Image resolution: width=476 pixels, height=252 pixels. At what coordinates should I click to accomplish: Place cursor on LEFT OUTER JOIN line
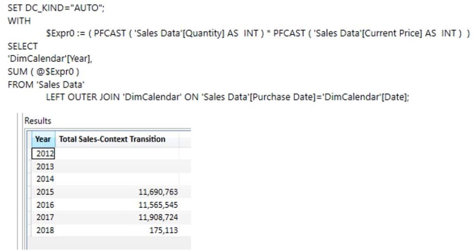pyautogui.click(x=227, y=97)
